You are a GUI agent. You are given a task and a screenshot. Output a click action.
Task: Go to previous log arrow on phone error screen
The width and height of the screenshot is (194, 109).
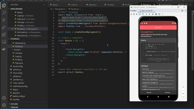click(142, 28)
